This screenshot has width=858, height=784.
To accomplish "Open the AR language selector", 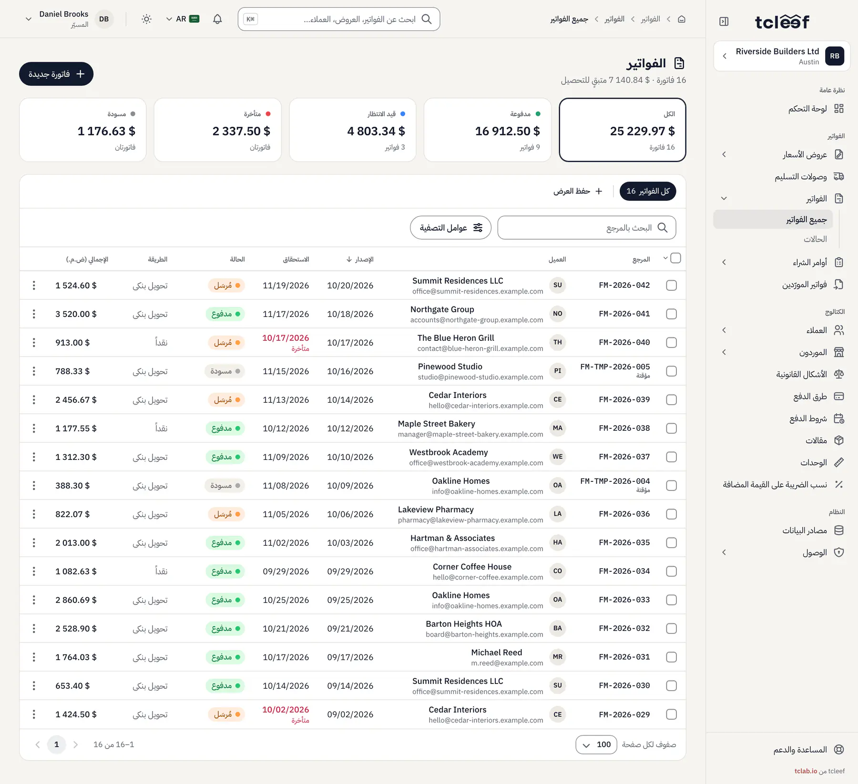I will [x=183, y=19].
